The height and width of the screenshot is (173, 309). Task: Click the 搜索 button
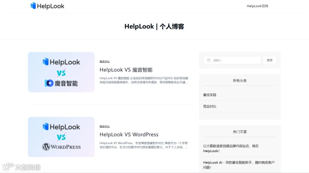point(270,60)
